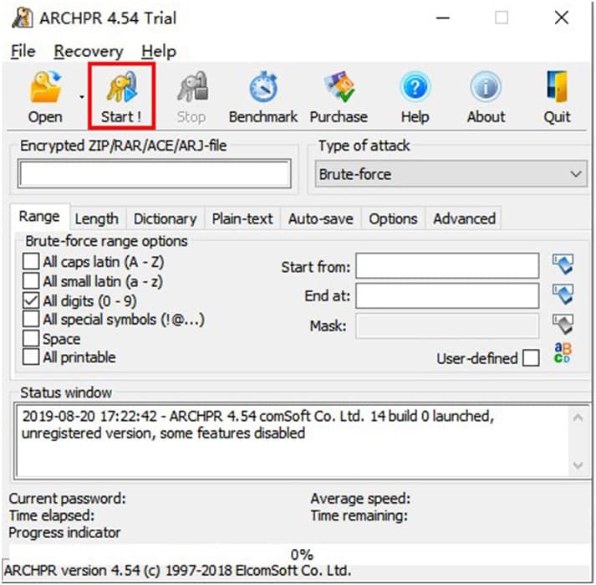
Task: Click the Status window up scroll arrow
Action: pos(578,418)
